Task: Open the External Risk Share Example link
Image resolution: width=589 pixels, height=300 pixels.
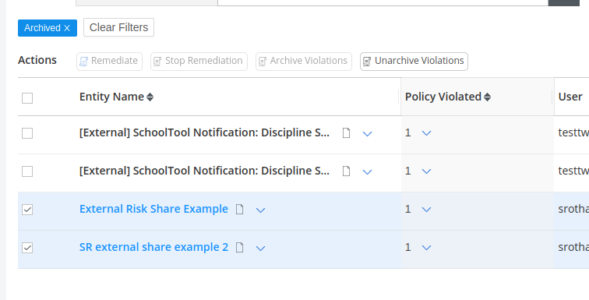Action: click(x=153, y=209)
